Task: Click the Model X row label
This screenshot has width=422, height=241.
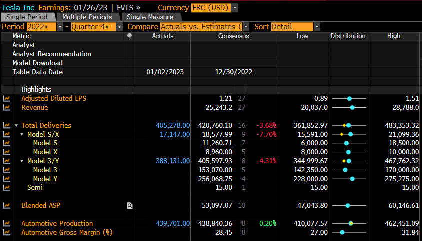Action: [x=45, y=152]
